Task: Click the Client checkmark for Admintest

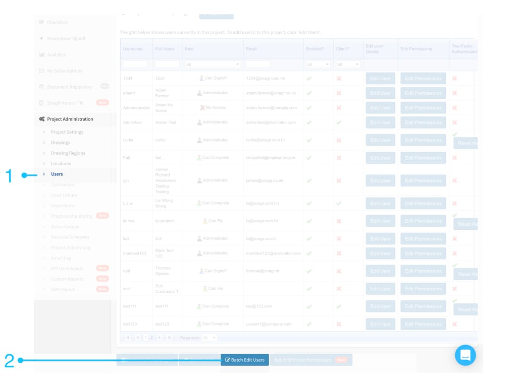Action: (339, 122)
